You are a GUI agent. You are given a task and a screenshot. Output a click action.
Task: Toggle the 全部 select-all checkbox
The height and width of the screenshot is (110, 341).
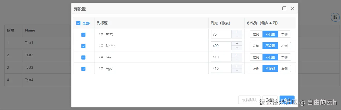(78, 23)
